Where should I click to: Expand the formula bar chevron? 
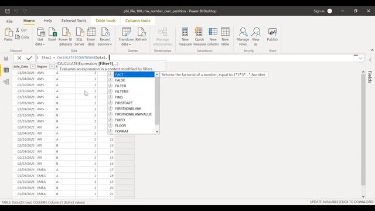point(360,59)
